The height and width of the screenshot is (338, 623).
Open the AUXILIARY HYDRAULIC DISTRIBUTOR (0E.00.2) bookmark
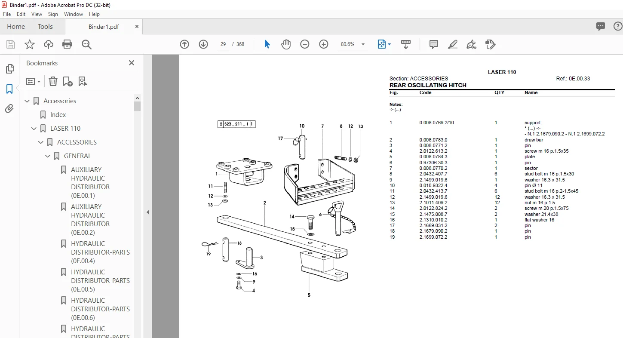(90, 220)
